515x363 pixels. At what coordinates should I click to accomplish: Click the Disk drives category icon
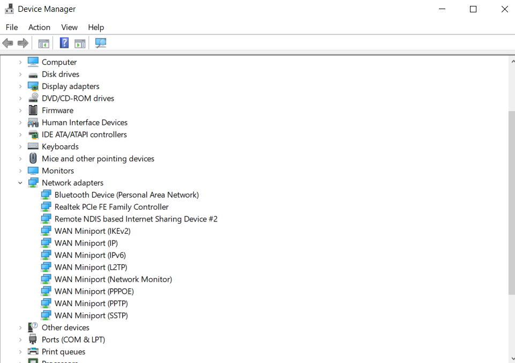pos(33,75)
